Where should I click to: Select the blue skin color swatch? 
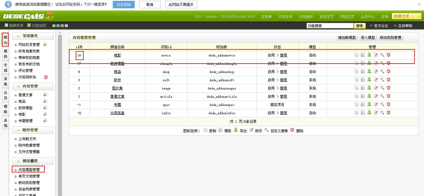click(58, 26)
